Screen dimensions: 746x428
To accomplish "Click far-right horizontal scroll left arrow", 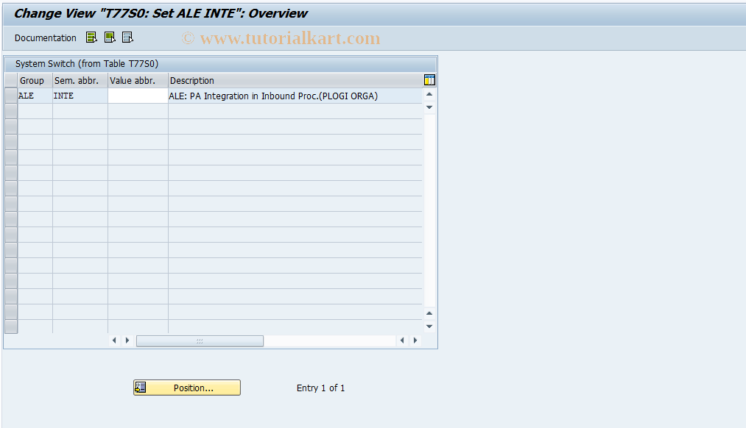I will [403, 340].
